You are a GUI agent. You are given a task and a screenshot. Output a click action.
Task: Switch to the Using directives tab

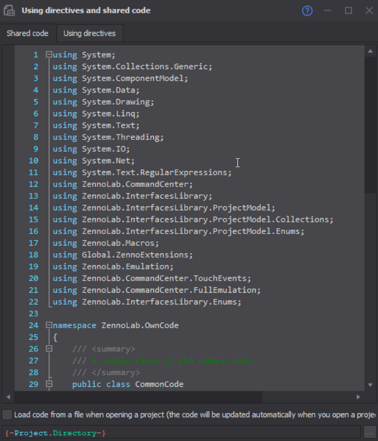[90, 33]
